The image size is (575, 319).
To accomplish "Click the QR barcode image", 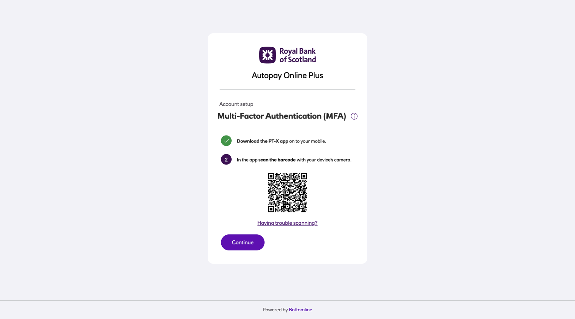I will (287, 192).
